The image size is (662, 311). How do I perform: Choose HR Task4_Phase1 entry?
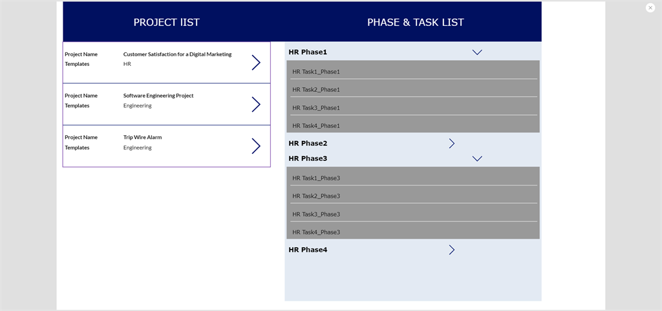pyautogui.click(x=316, y=126)
